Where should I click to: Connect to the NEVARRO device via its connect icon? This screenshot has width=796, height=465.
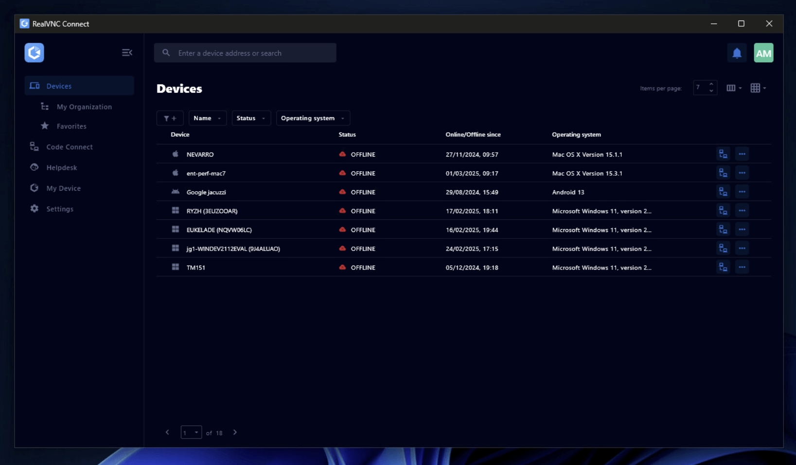point(723,154)
